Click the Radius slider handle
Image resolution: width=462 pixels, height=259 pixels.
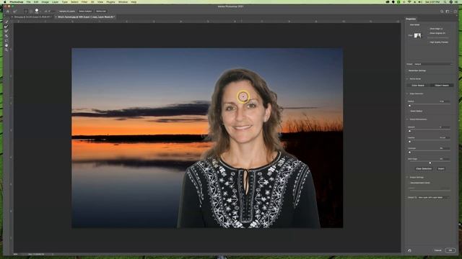click(x=409, y=106)
